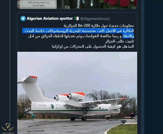Click the Telegram avatar of the quoted tweet
Screen dimensions: 163x134
[x=23, y=18]
